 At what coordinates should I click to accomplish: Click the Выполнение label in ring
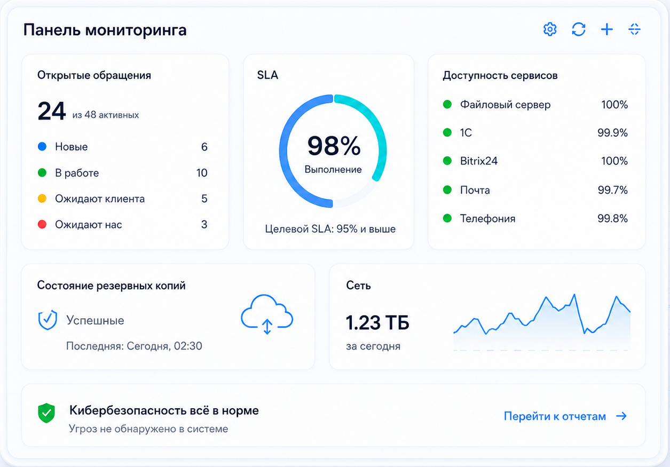[333, 170]
